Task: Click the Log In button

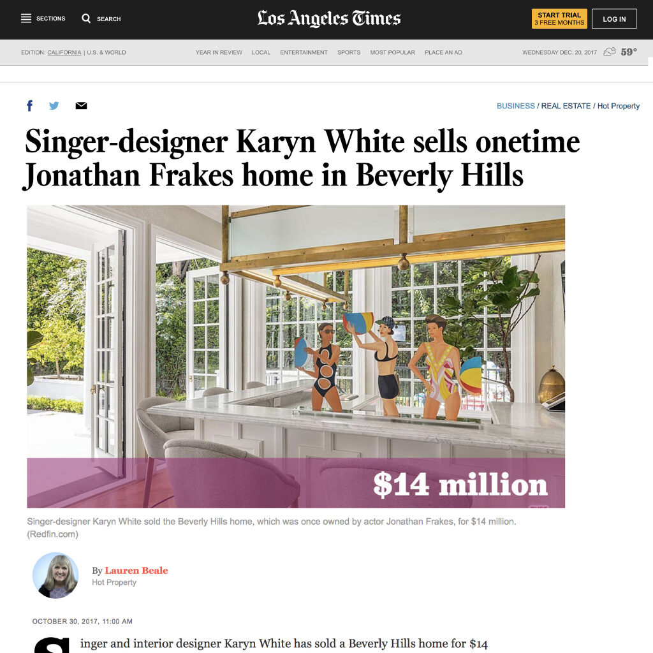Action: point(614,18)
